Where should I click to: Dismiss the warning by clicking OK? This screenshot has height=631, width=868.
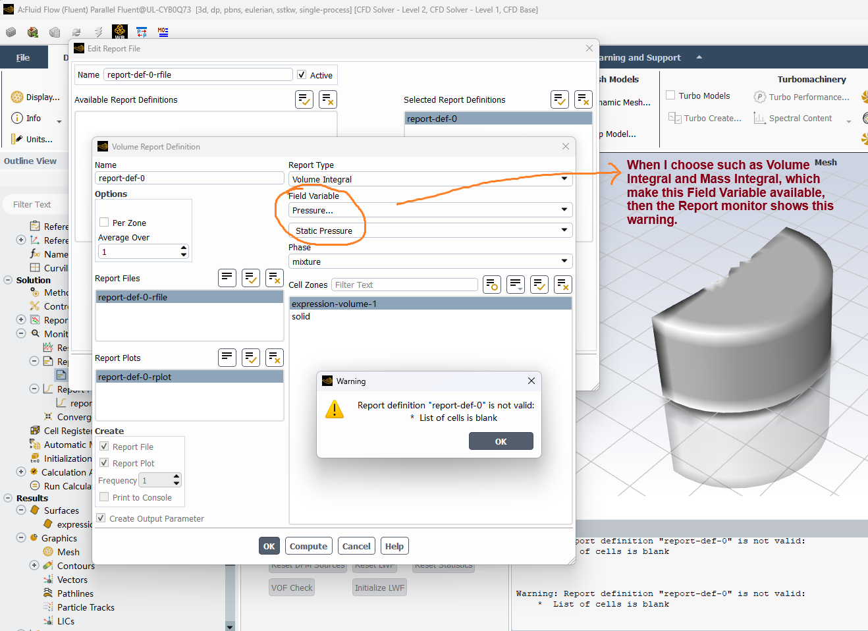tap(501, 441)
